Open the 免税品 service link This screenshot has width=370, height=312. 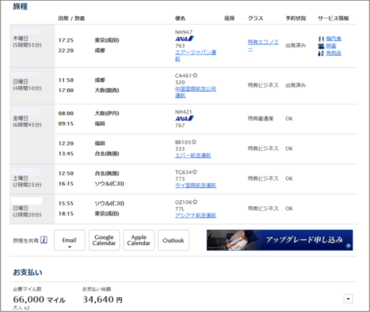pos(334,53)
